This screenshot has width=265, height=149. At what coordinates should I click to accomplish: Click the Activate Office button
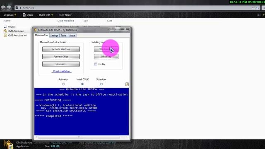tap(61, 57)
